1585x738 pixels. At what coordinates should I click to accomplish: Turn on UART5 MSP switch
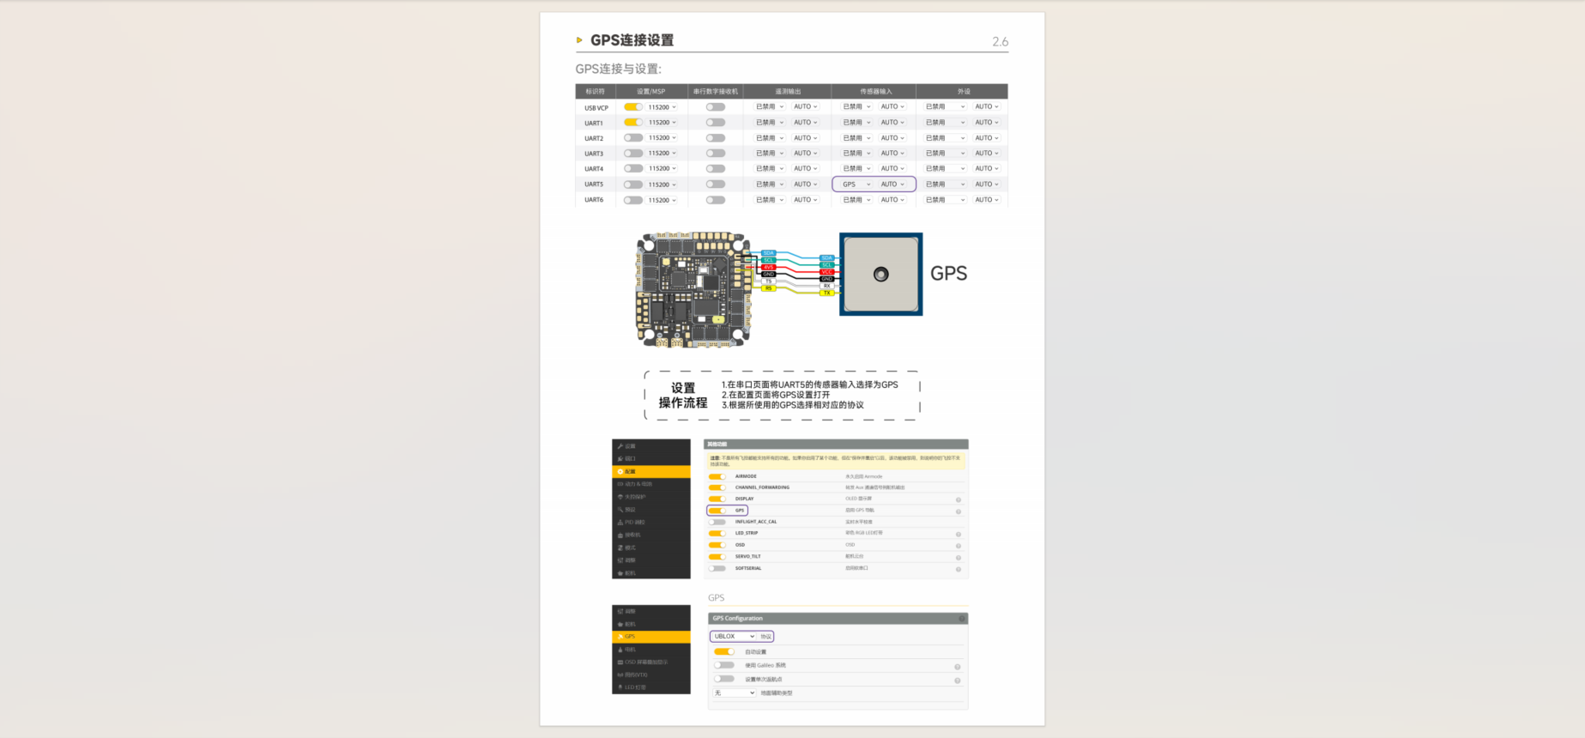(632, 184)
